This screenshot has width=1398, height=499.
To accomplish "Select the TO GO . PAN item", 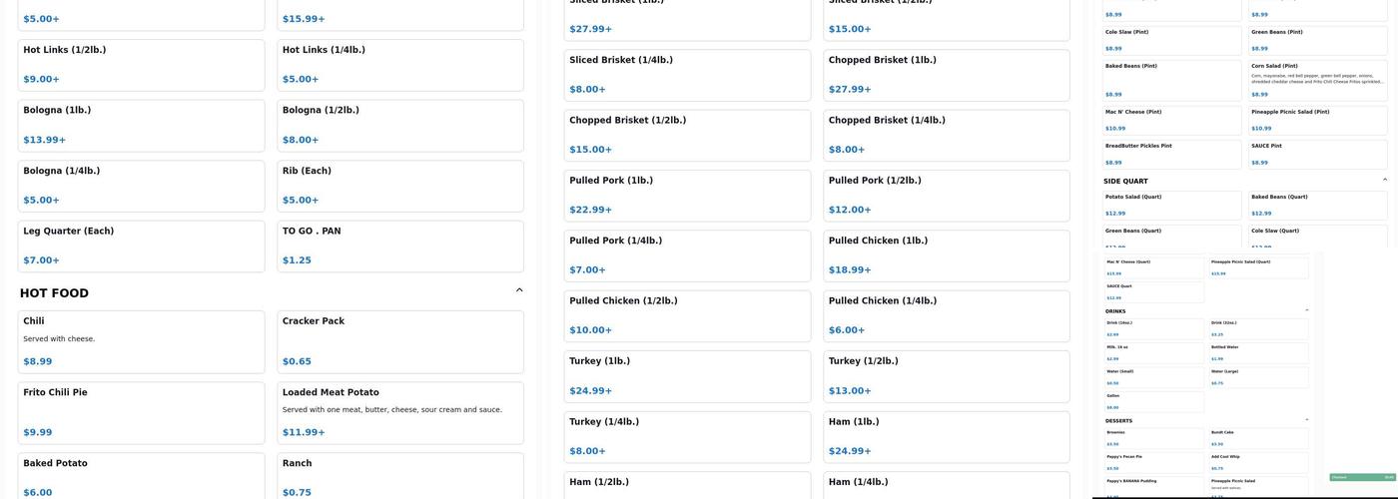I will pyautogui.click(x=399, y=246).
